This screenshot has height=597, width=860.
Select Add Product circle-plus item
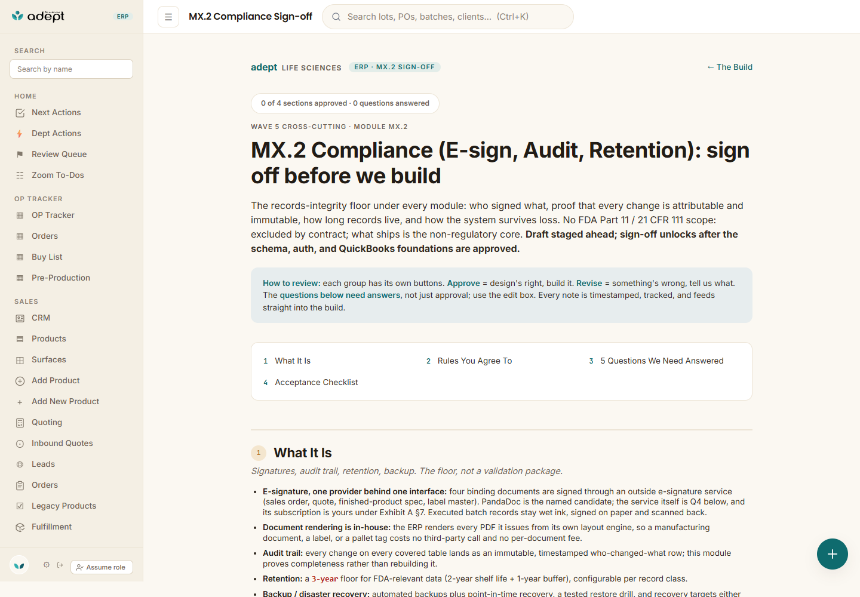click(72, 380)
